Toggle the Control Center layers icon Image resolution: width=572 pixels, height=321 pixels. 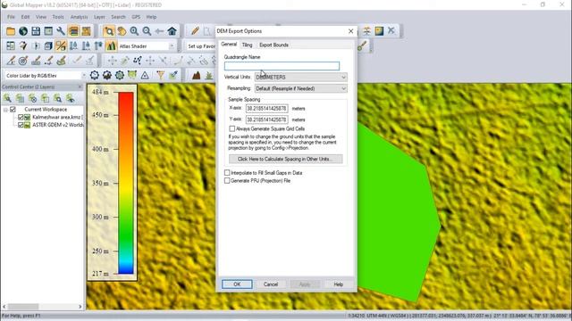click(x=73, y=31)
